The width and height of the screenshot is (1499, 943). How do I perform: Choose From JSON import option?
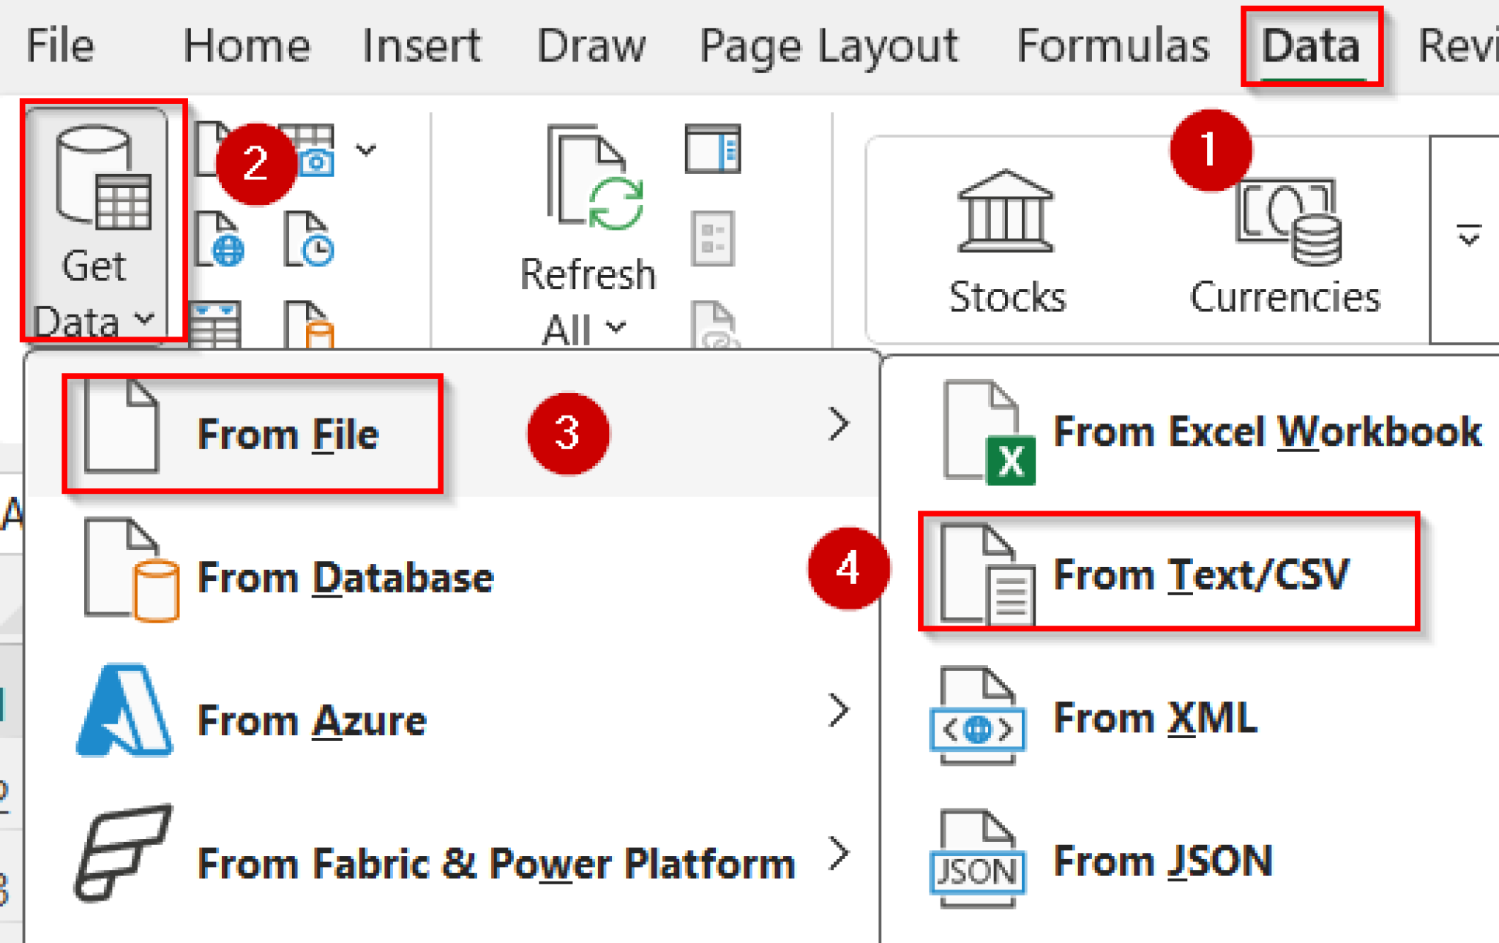[x=1162, y=860]
